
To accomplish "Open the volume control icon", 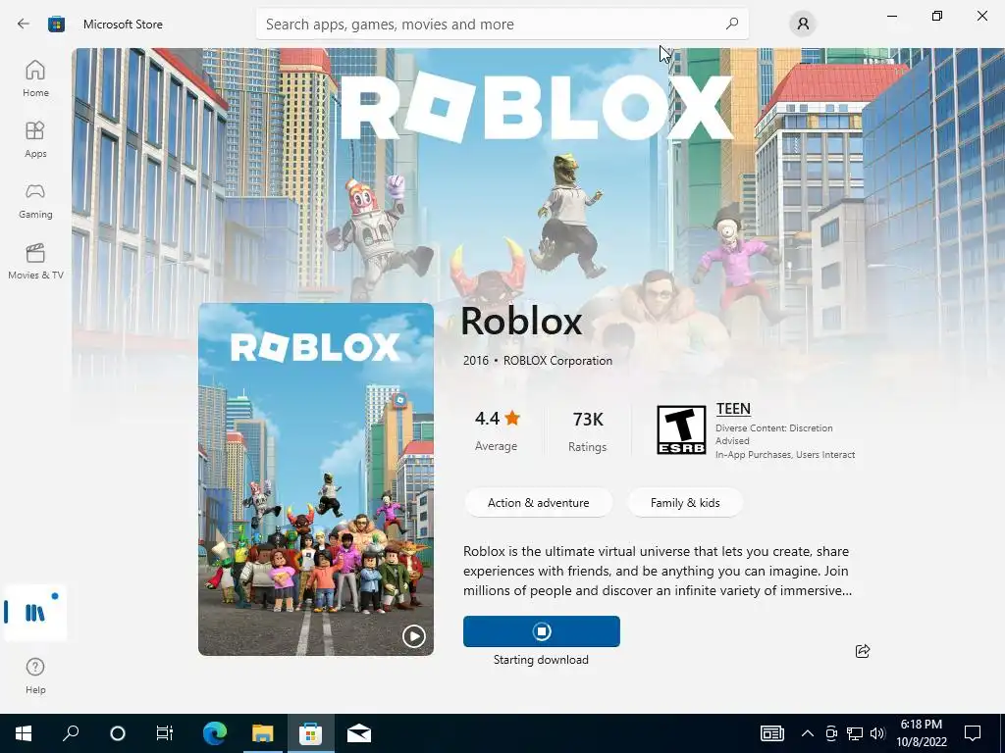I will [877, 733].
